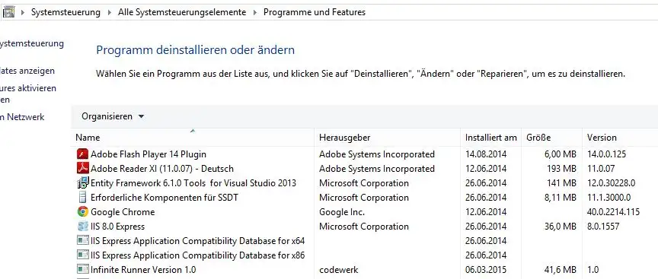Viewport: 658px width, 279px height.
Task: Select the IIS 8.0 Express entry
Action: [x=365, y=227]
